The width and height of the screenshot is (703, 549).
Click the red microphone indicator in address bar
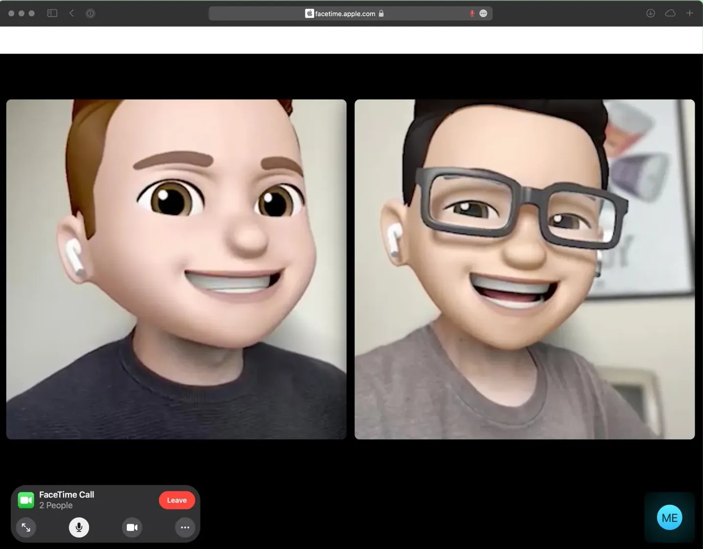point(471,13)
